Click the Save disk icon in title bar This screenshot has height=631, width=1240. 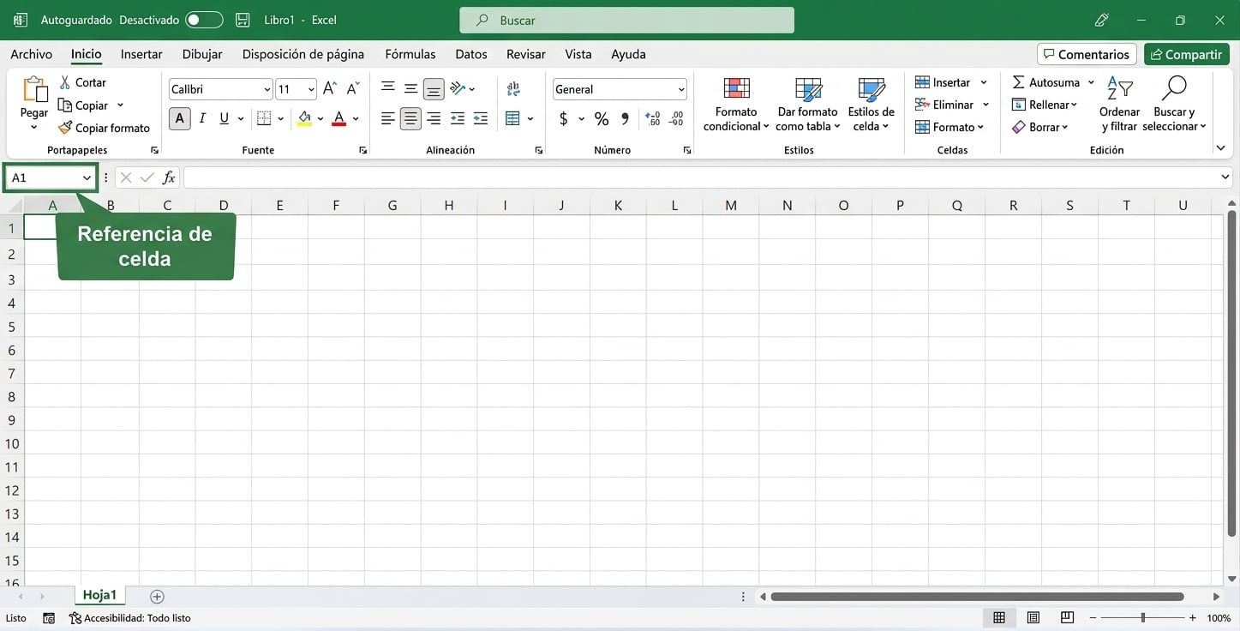[x=243, y=20]
